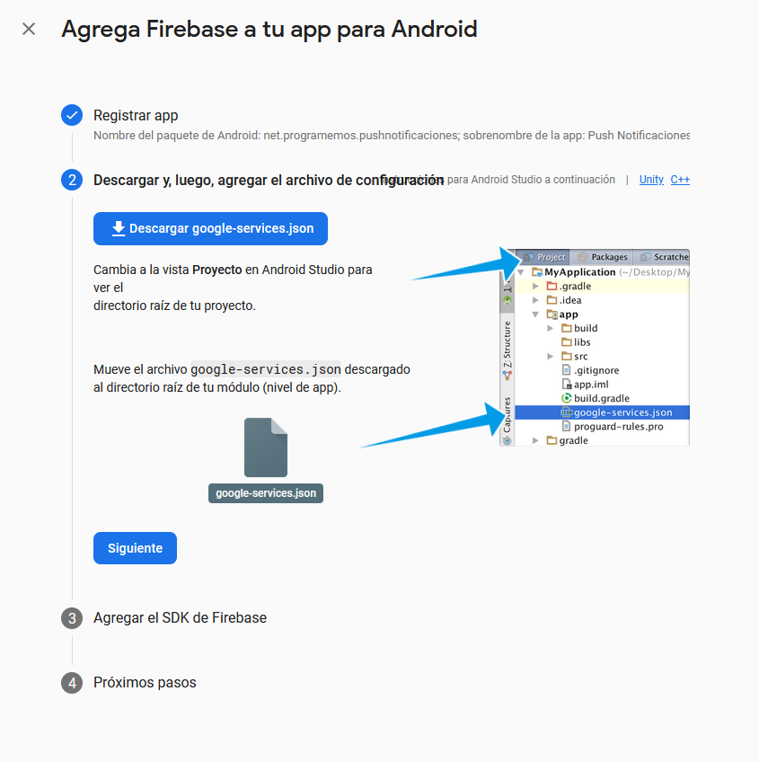Click the Siguiente button
The width and height of the screenshot is (759, 762).
coord(135,548)
